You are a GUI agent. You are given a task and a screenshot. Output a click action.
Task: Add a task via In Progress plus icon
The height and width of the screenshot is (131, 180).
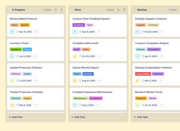(x=56, y=10)
